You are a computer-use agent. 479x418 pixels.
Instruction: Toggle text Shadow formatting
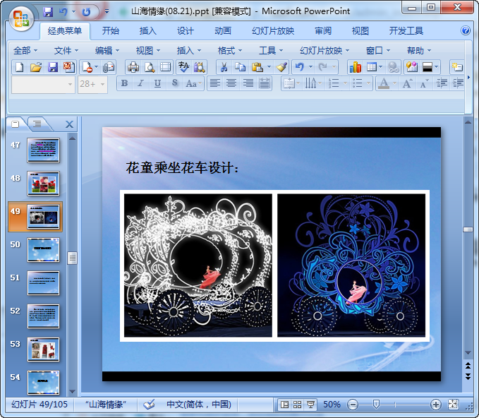(174, 83)
